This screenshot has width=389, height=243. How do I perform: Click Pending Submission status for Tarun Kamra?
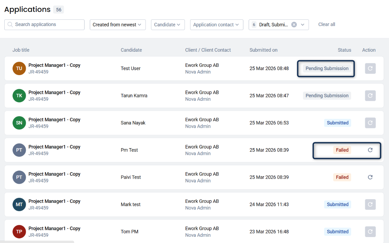coord(327,96)
